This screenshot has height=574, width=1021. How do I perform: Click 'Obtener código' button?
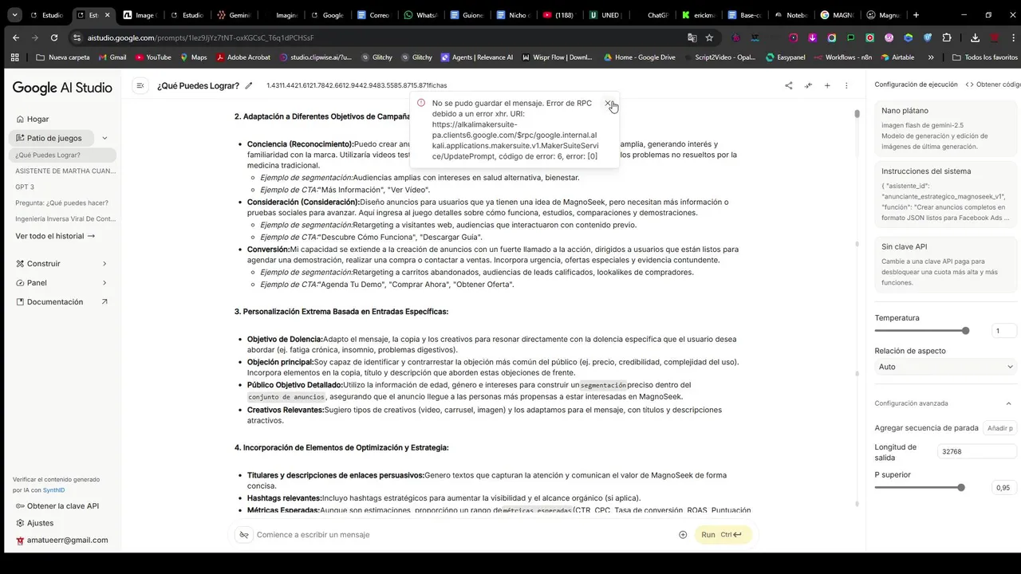tap(993, 85)
